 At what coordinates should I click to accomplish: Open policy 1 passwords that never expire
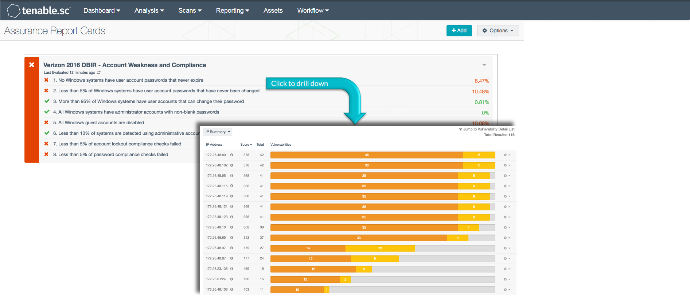pos(128,80)
